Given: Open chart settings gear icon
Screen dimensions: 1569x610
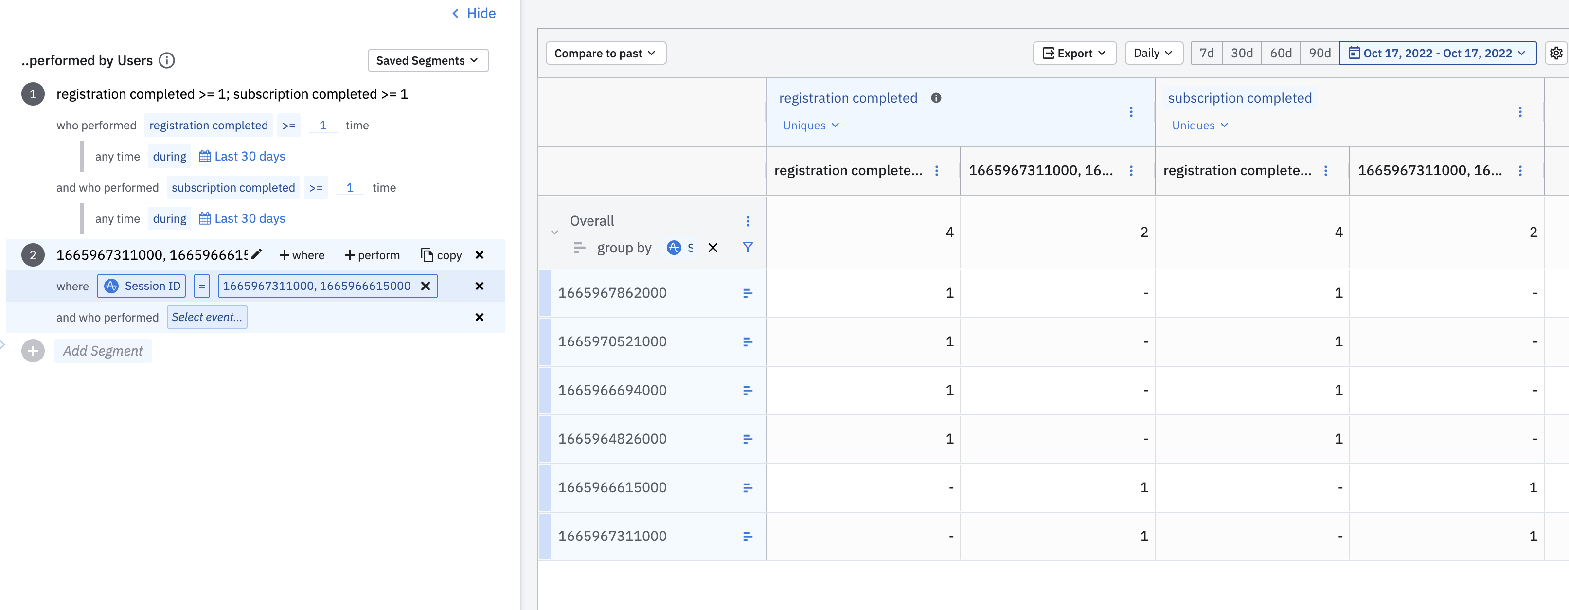Looking at the screenshot, I should tap(1555, 53).
